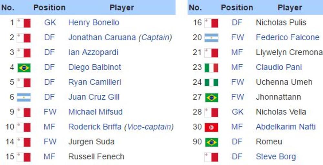Click the Tunisia flag beside Abdelkarim Nafti

[x=211, y=127]
